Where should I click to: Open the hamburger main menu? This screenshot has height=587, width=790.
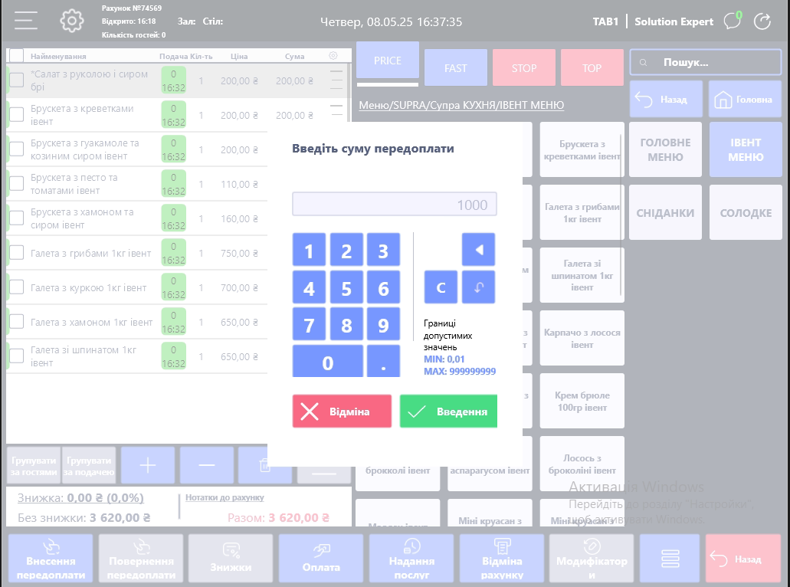pyautogui.click(x=26, y=21)
